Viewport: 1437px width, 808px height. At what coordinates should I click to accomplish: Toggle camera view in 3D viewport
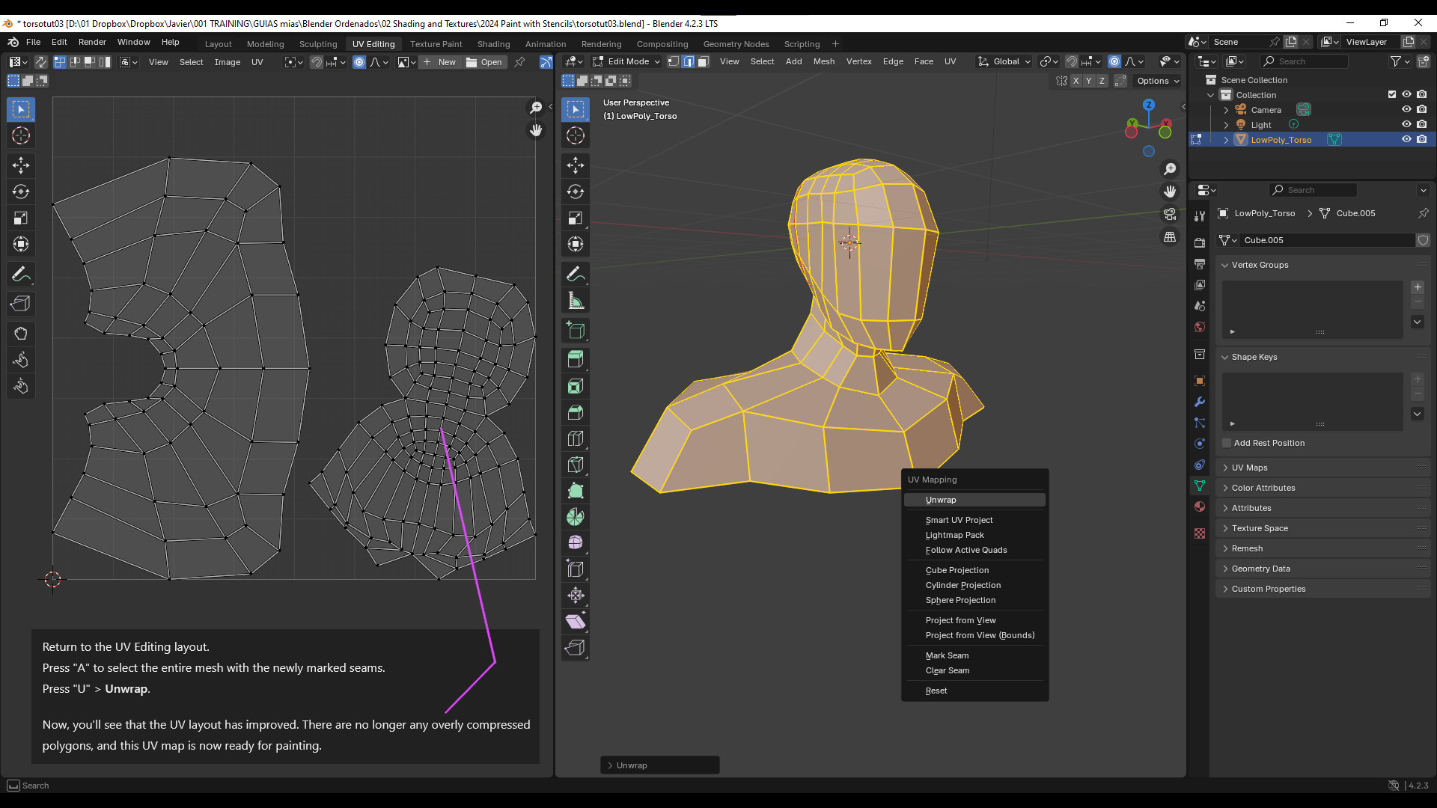pyautogui.click(x=1170, y=215)
